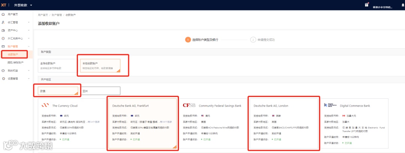Viewport: 405px width, 153px height.
Task: Click EU flag in The Currency Cloud card
Action: [61, 116]
